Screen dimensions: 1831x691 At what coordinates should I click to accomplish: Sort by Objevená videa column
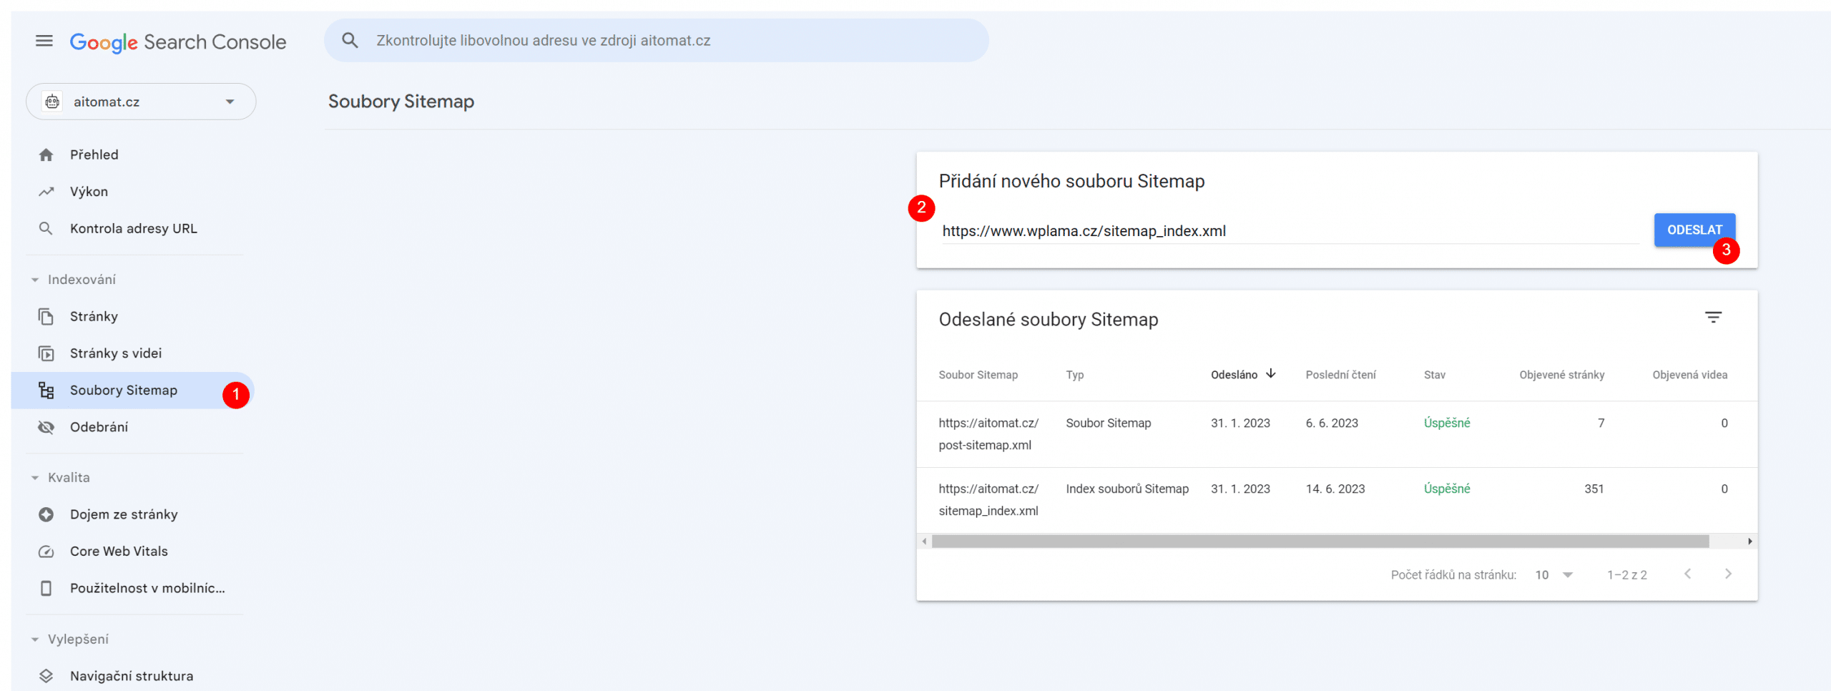click(x=1689, y=375)
